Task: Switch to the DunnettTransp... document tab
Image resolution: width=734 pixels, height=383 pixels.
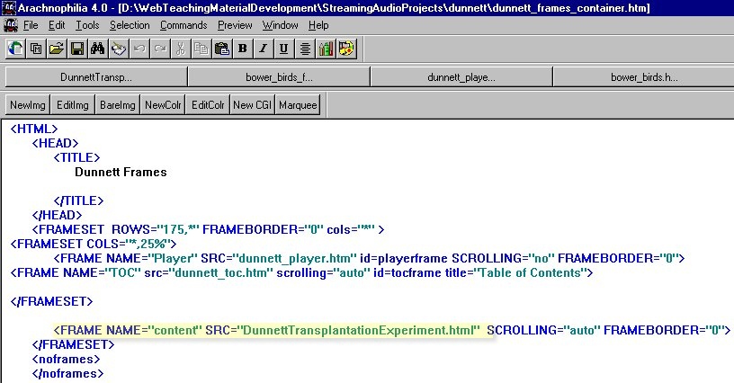Action: 95,77
